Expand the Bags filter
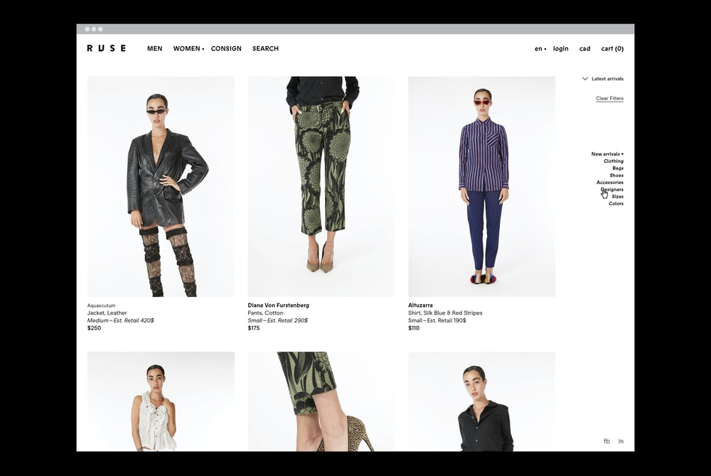Screen dimensions: 711x476 pos(618,168)
